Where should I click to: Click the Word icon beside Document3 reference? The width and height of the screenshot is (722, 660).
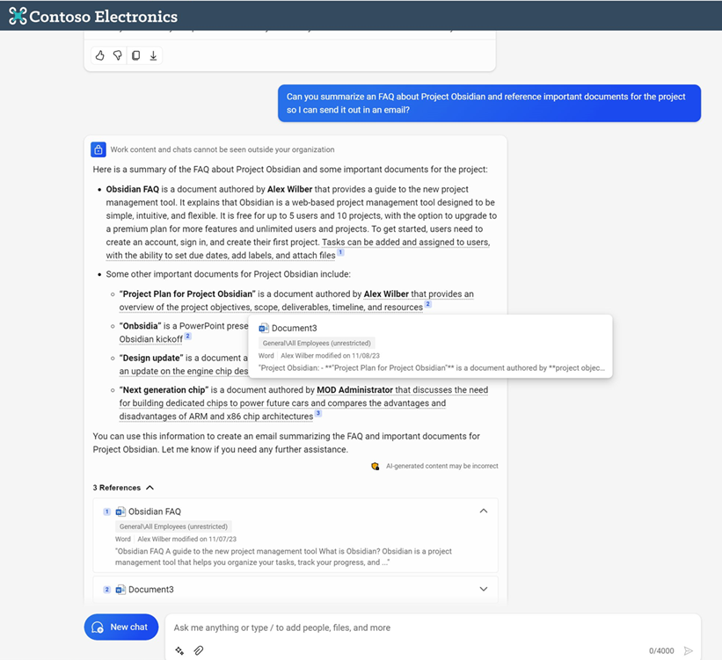(x=120, y=590)
